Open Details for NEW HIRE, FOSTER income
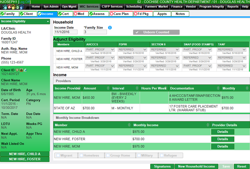Image resolution: width=250 pixels, height=169 pixels. pyautogui.click(x=222, y=139)
